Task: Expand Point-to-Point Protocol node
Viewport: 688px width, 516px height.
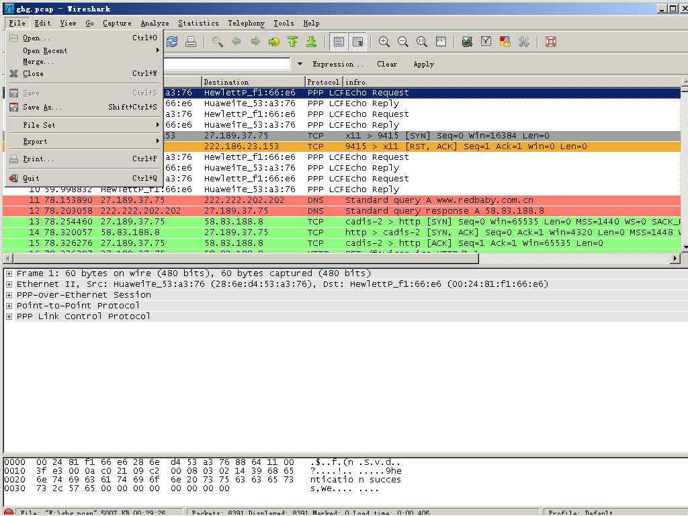Action: coord(9,306)
